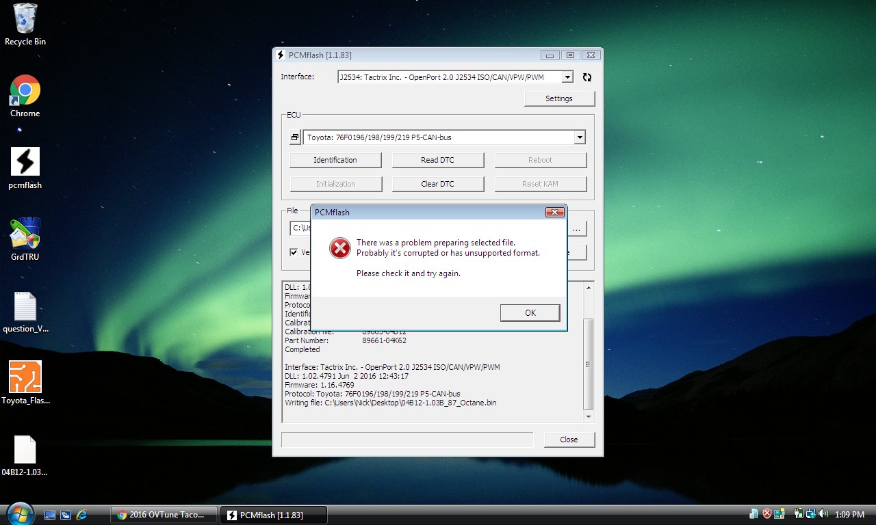Click OK in the PCMflash error dialog

[x=530, y=312]
